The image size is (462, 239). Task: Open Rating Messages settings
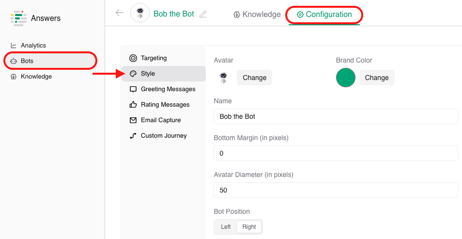(x=165, y=105)
